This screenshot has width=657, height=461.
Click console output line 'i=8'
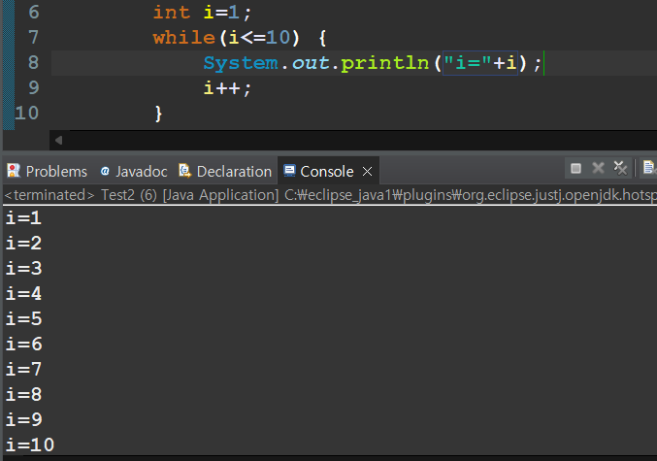(23, 394)
